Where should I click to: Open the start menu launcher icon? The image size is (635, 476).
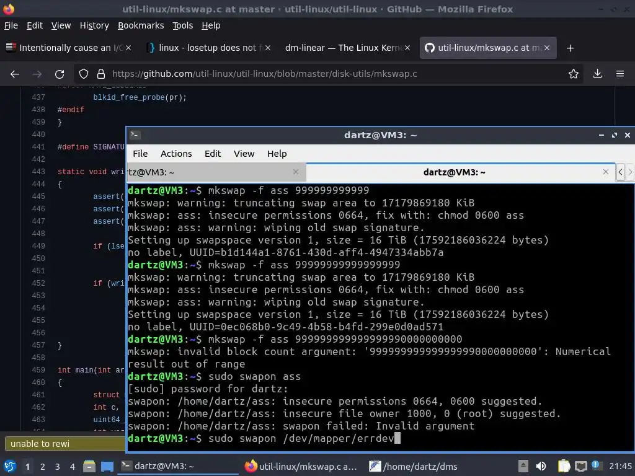(9, 467)
